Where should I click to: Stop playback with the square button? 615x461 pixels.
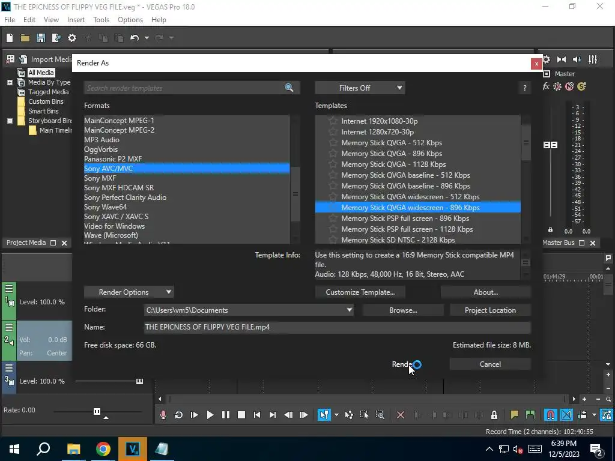(x=241, y=415)
